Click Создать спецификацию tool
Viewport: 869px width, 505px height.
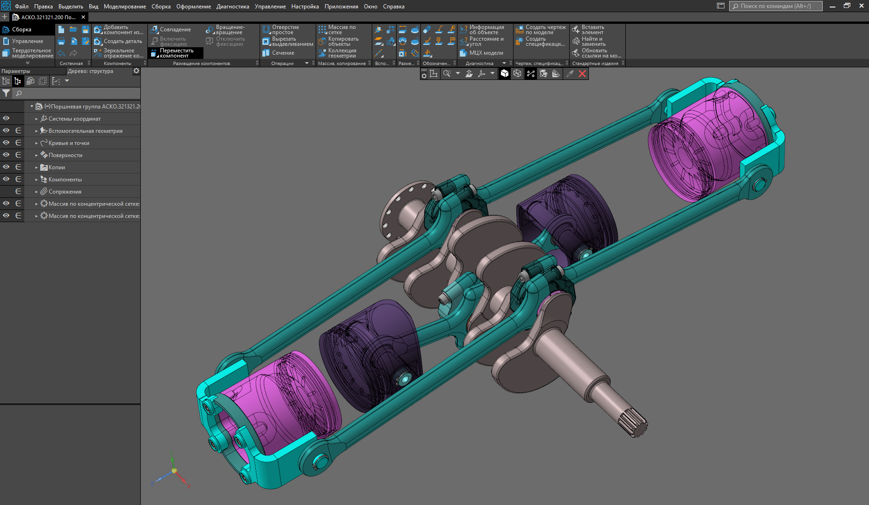point(540,41)
